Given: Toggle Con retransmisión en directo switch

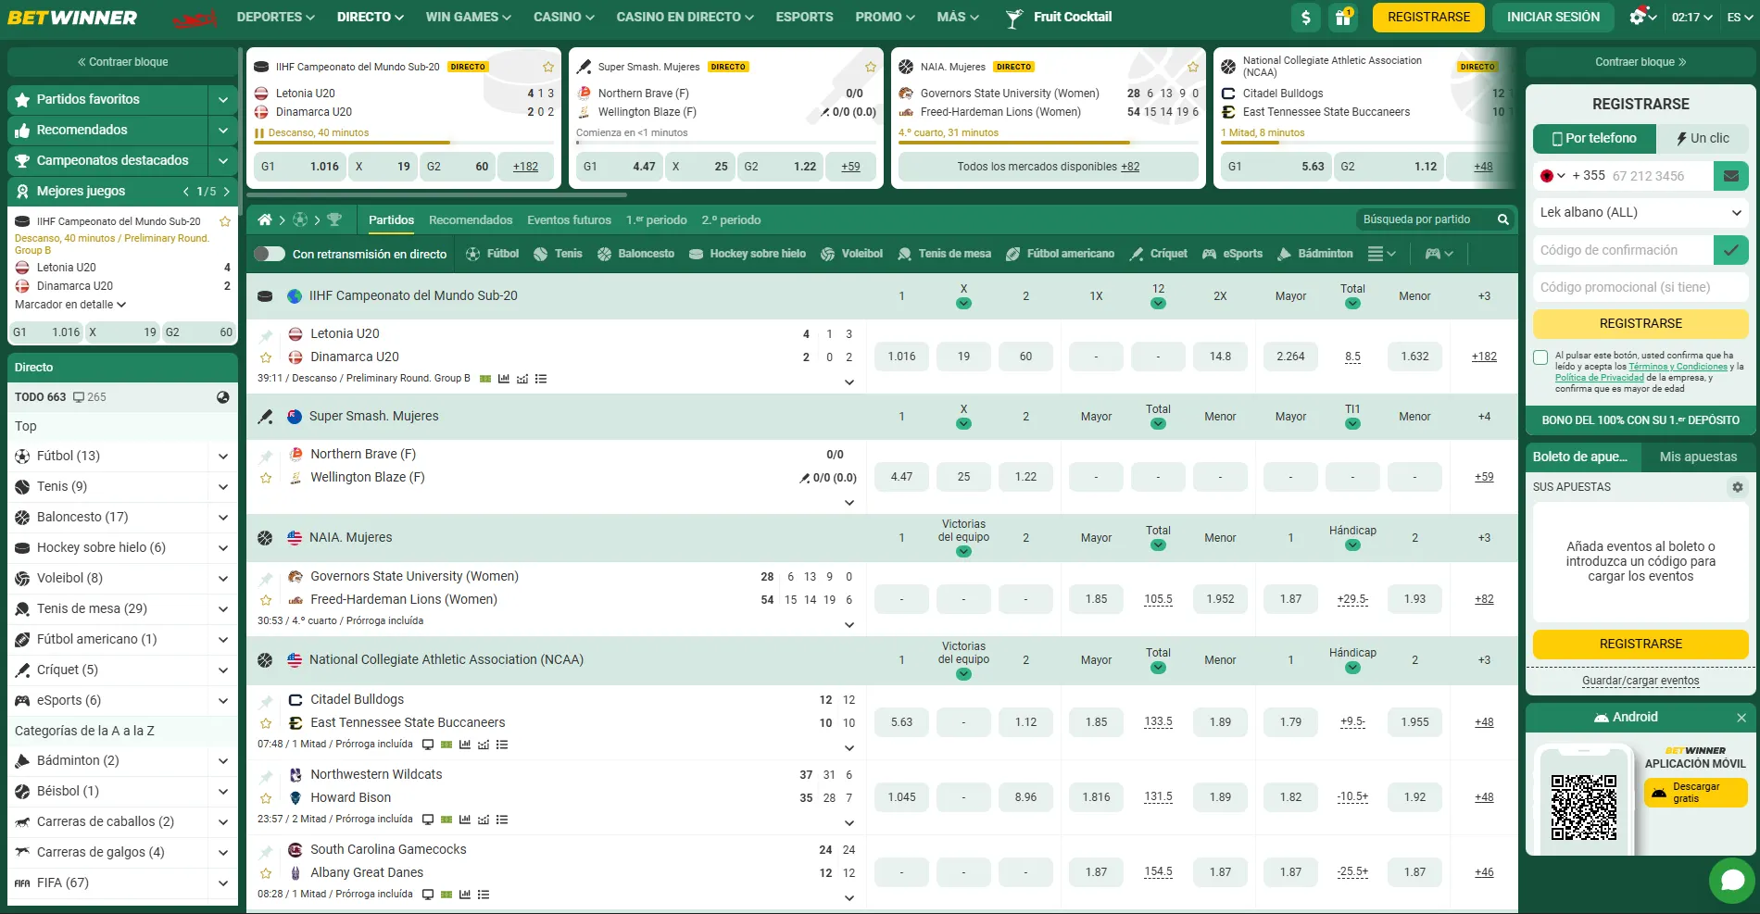Looking at the screenshot, I should pos(270,254).
